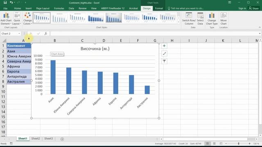The image size is (262, 147).
Task: Zoom in with the plus button
Action: click(249, 143)
